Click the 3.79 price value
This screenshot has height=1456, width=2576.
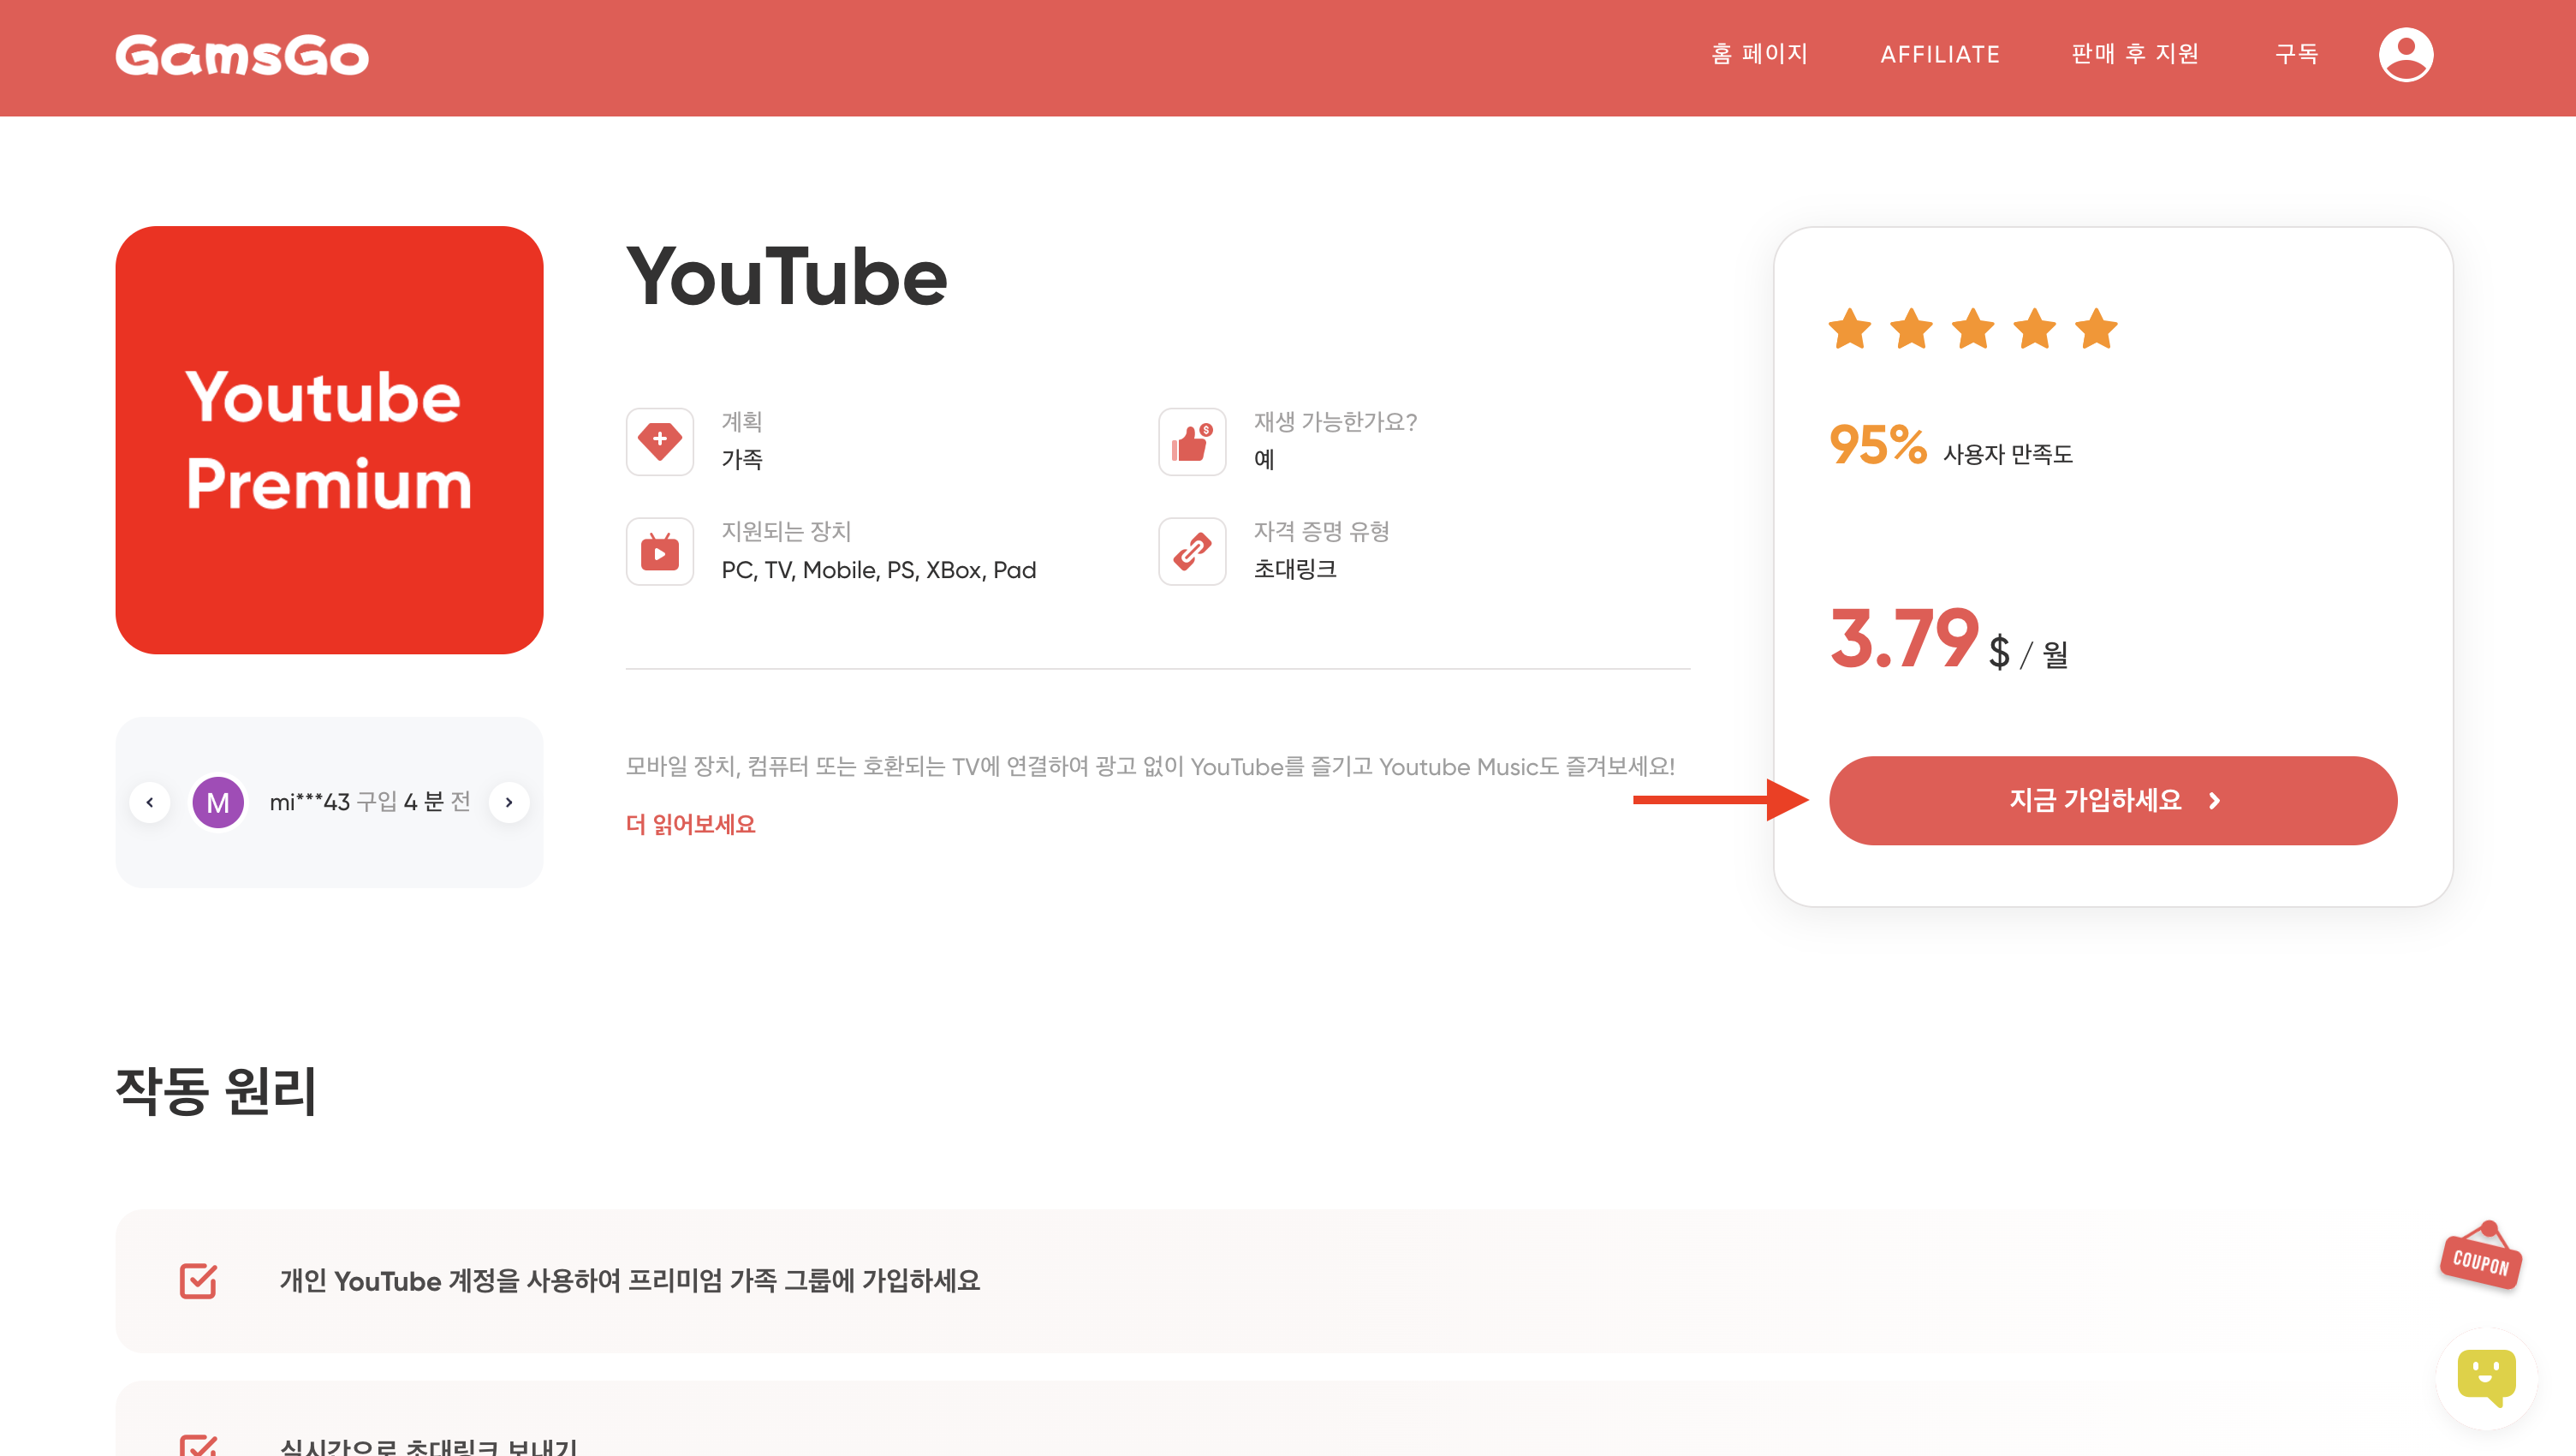tap(1904, 638)
